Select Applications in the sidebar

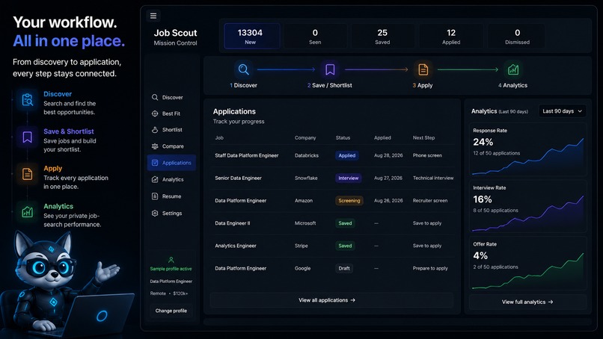coord(171,163)
